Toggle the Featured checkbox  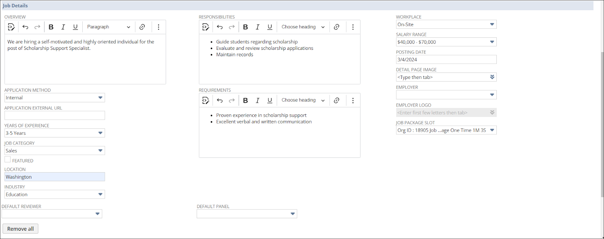[x=8, y=160]
